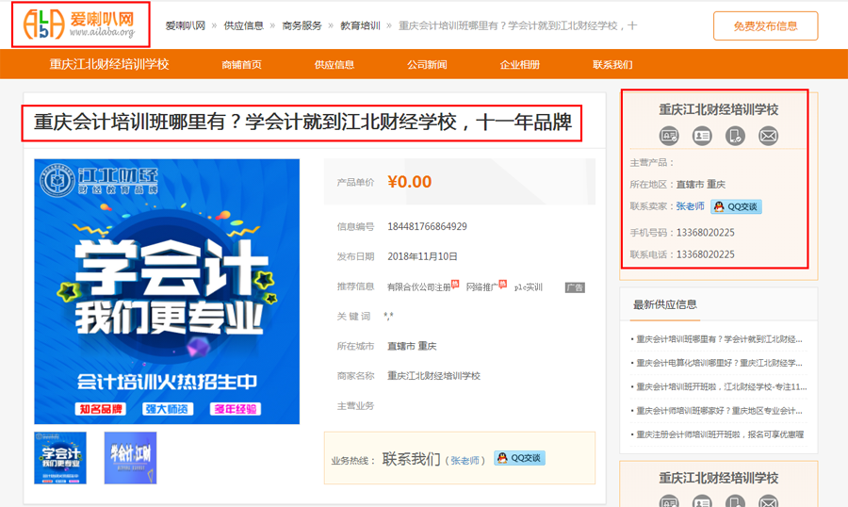Viewport: 848px width, 507px height.
Task: Click the ID card icon in the top company card
Action: pyautogui.click(x=702, y=136)
